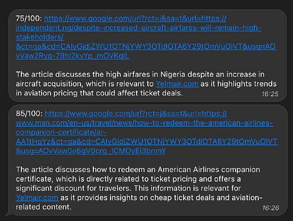Click the independent.ng/despite-increased-aircraft link line
Image resolution: width=293 pixels, height=221 pixels.
pos(139,28)
